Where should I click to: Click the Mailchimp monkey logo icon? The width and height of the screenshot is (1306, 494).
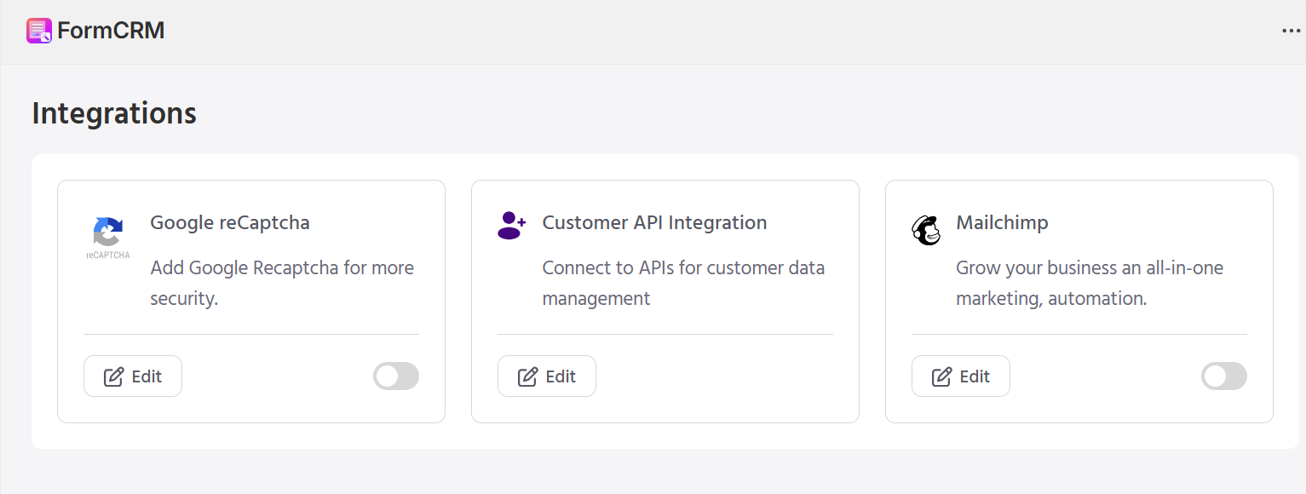pyautogui.click(x=926, y=230)
